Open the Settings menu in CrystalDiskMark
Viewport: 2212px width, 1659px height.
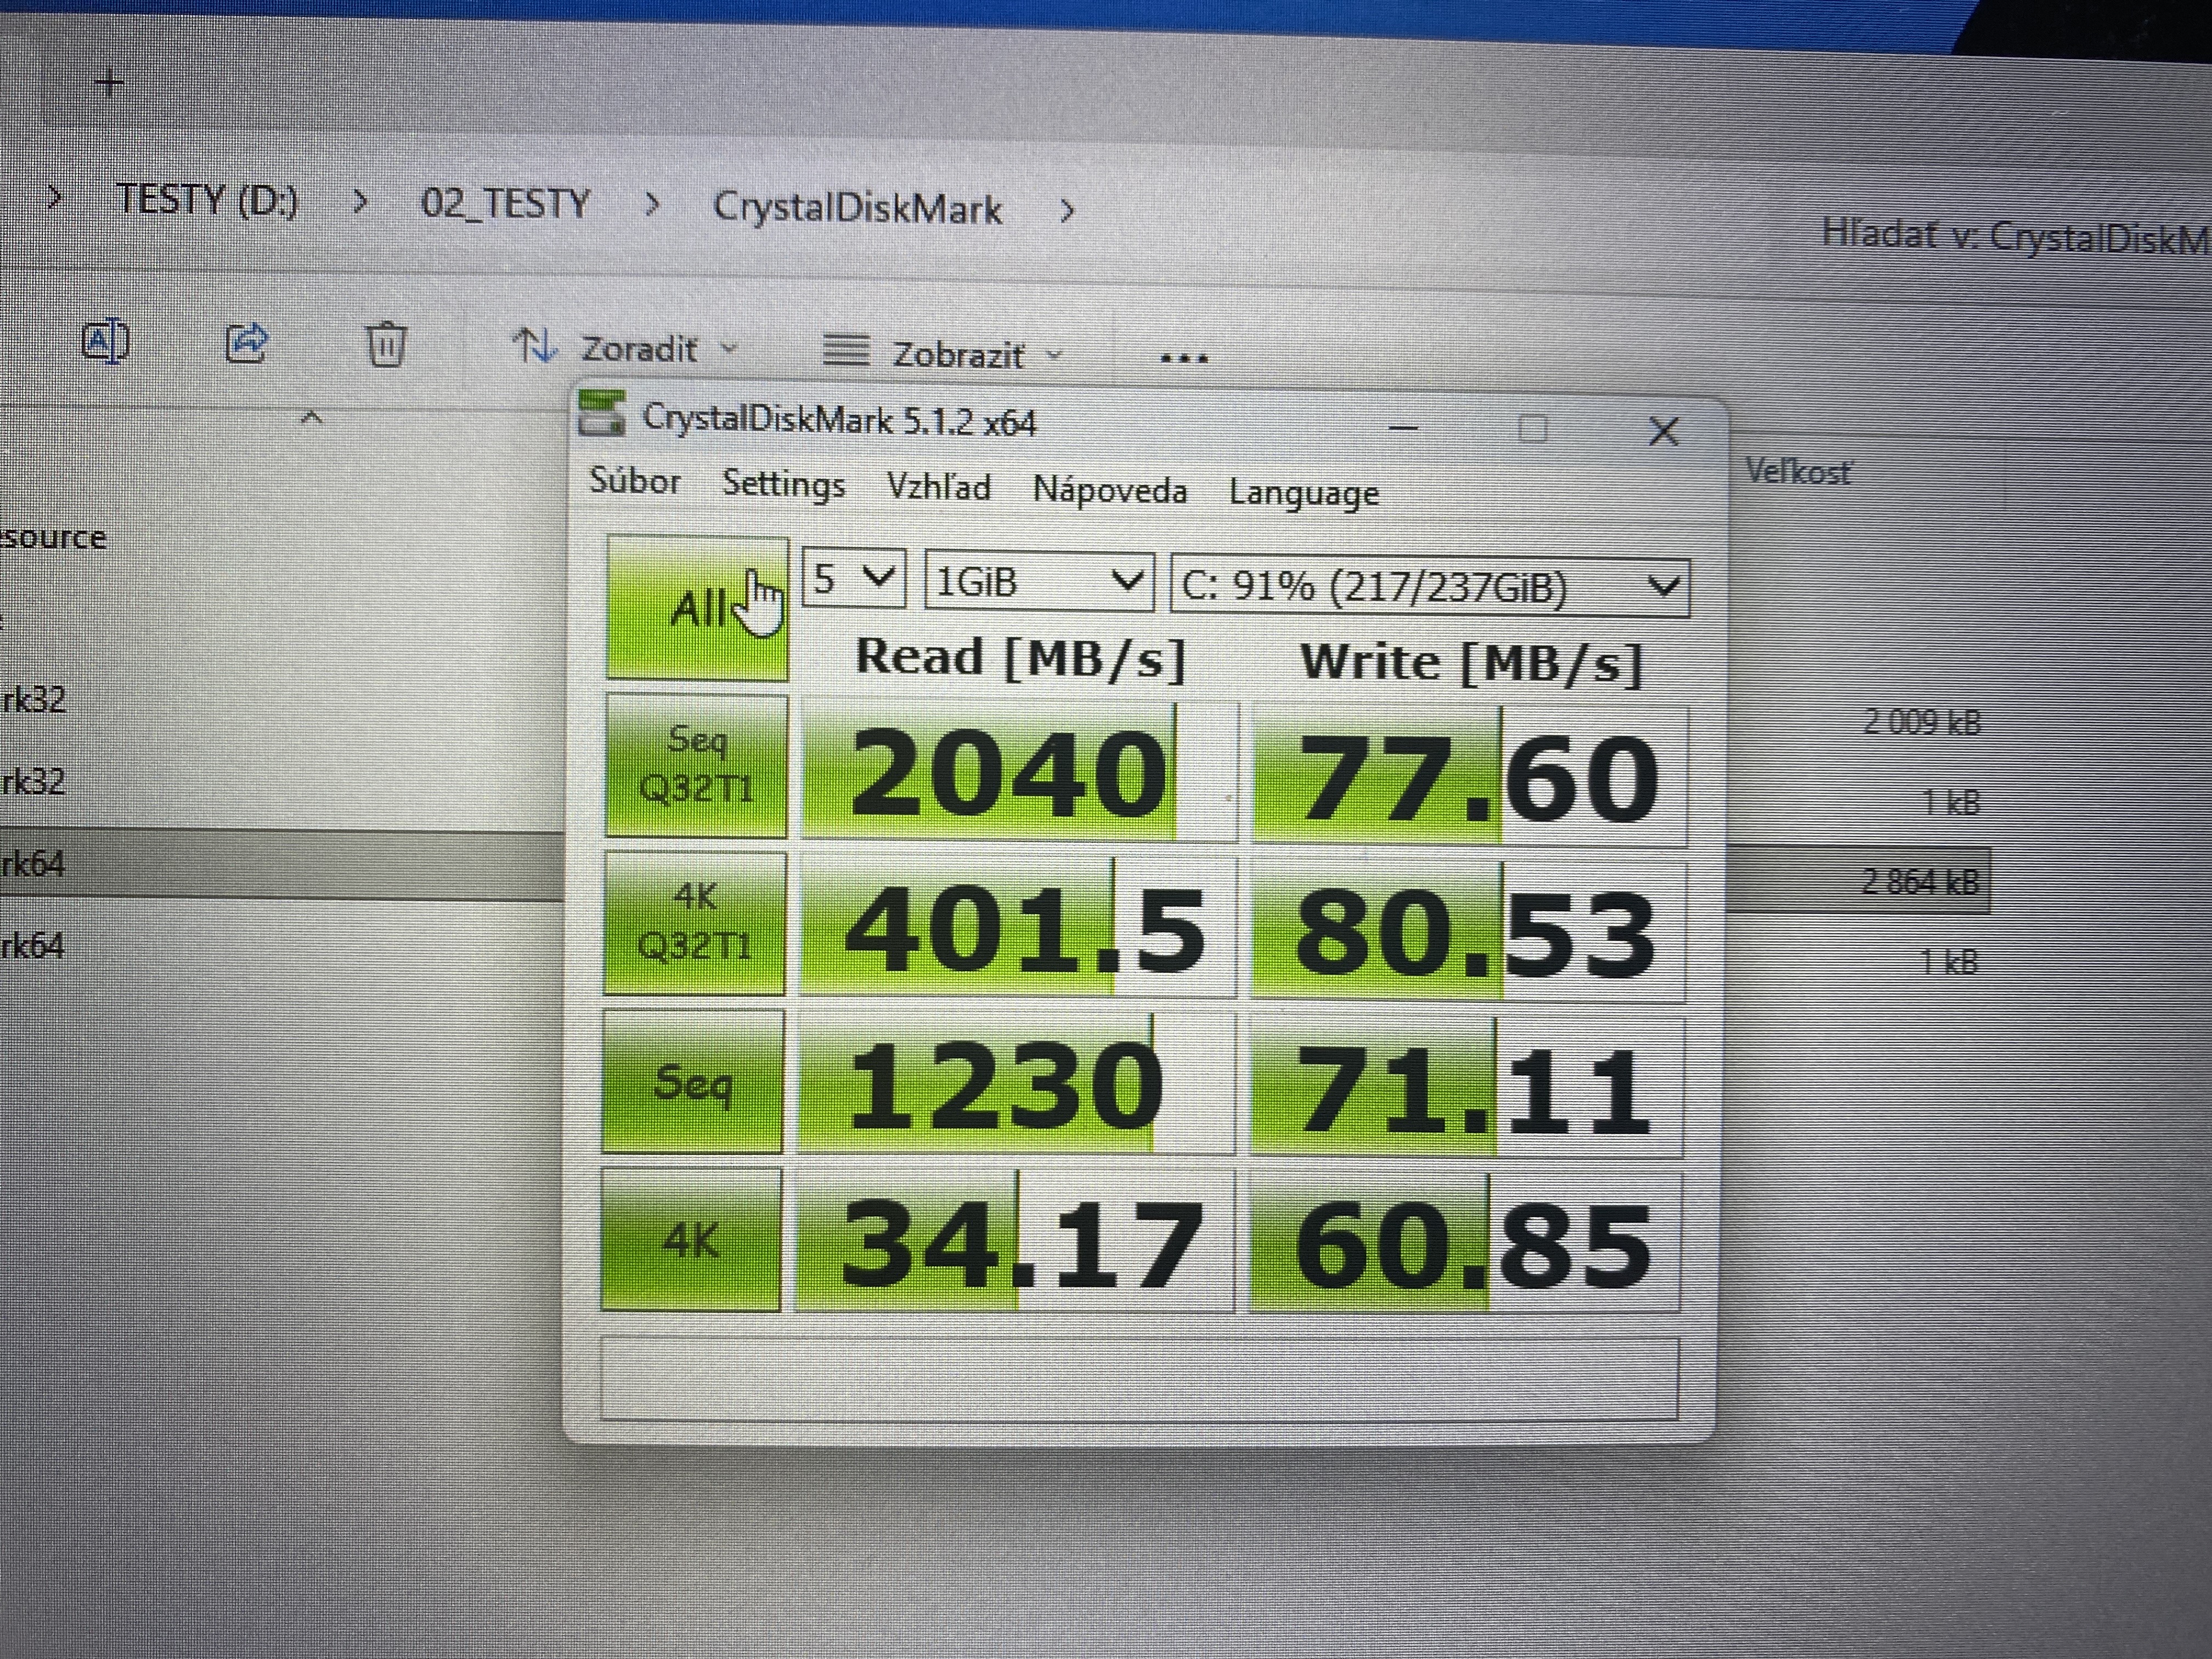[x=783, y=485]
